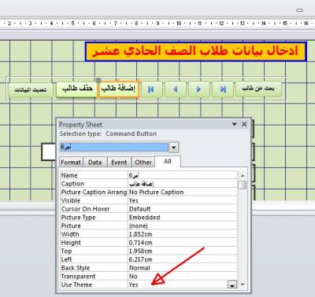315x297 pixels.
Task: Select the إضافة طالب command button
Action: (118, 89)
